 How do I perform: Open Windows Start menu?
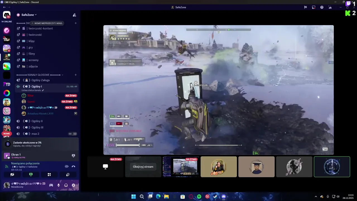tap(134, 197)
